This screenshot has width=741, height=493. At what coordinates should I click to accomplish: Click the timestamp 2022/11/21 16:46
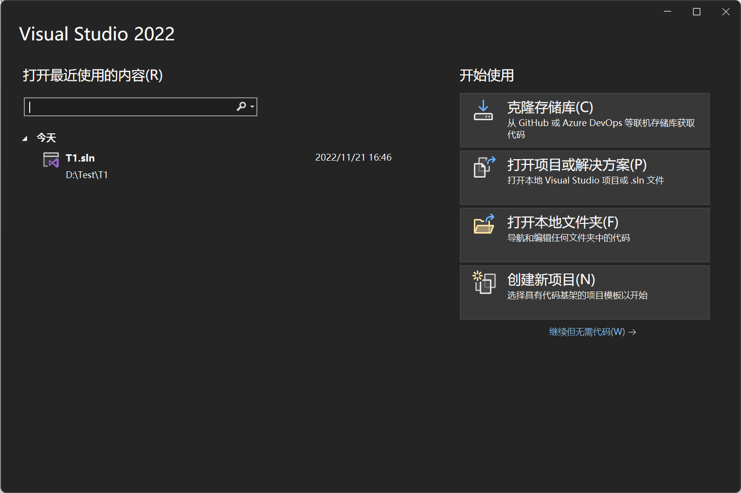click(353, 157)
